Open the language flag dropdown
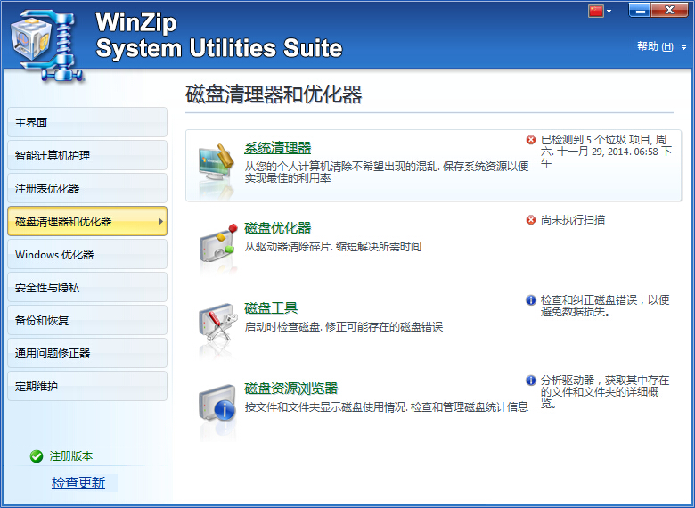 (600, 11)
